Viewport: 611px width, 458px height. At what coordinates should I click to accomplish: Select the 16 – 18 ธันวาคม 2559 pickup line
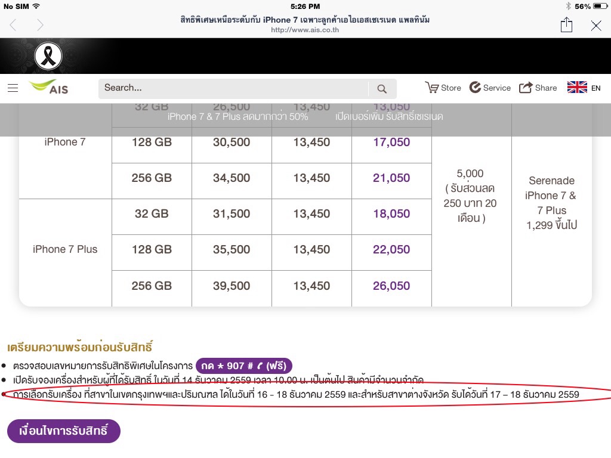tap(296, 395)
